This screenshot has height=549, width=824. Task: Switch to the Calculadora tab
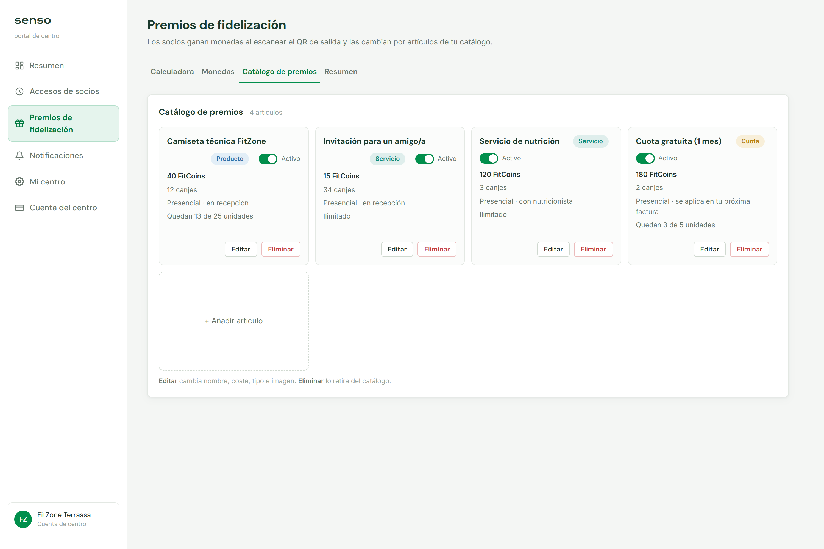172,72
